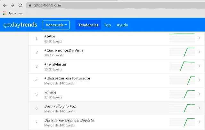Click the 63.1K tweets count
Image resolution: width=205 pixels, height=130 pixels.
53,41
